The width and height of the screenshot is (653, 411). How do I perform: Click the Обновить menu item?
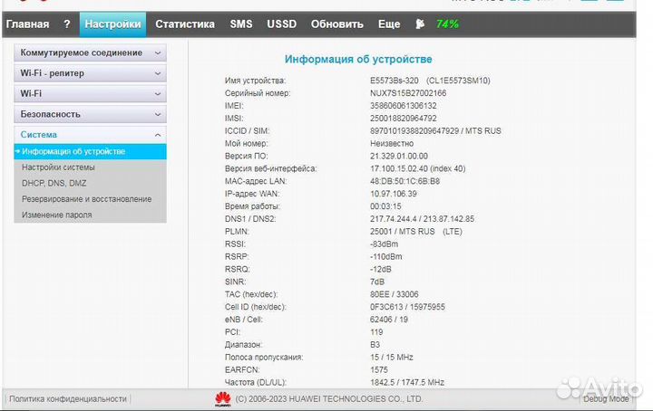(x=336, y=24)
